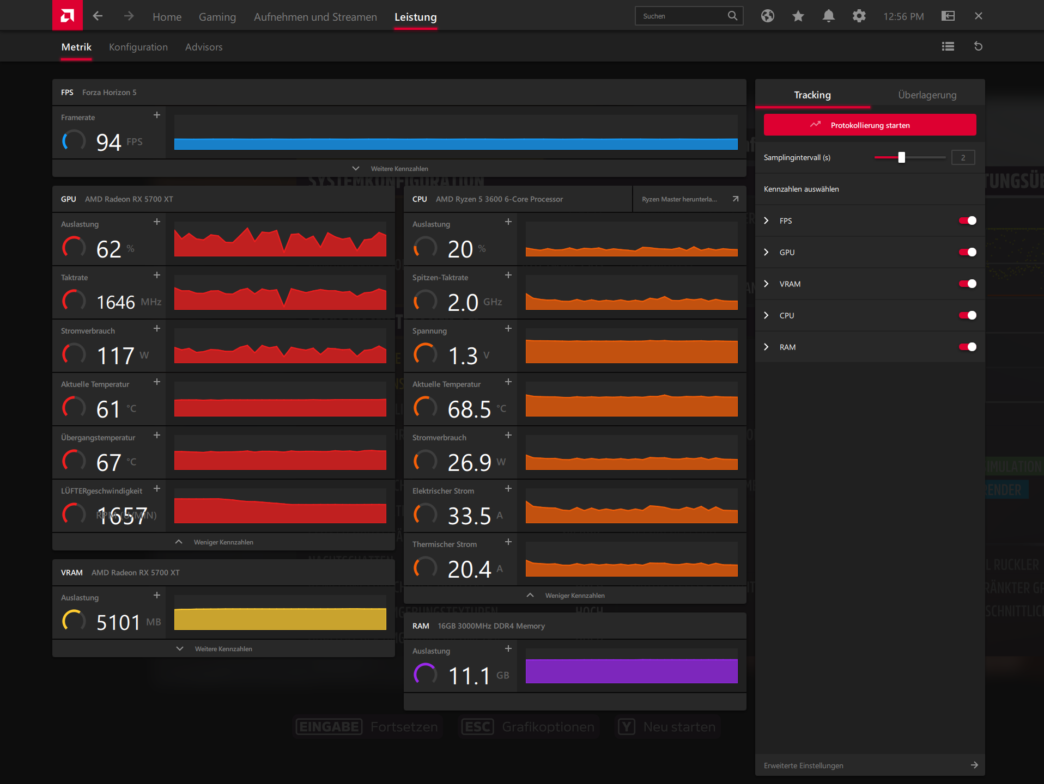Go forward with the right arrow
Screen dimensions: 1044x784
click(x=129, y=16)
